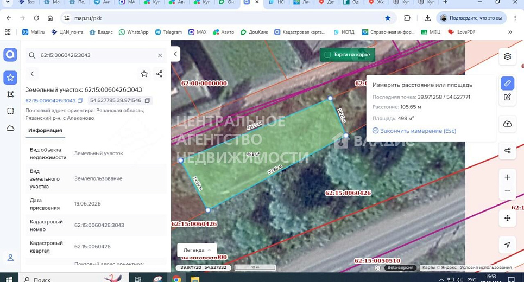Add parcel to favorites with star icon
524x282 pixels.
144,74
